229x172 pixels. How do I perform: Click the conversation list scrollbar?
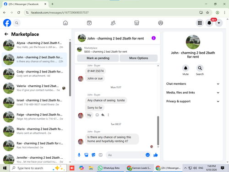70,69
